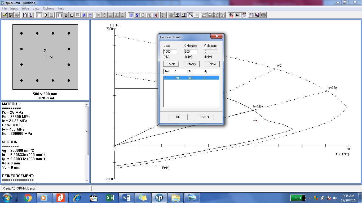Select the Rectangular section tool
The width and height of the screenshot is (362, 203).
point(39,15)
